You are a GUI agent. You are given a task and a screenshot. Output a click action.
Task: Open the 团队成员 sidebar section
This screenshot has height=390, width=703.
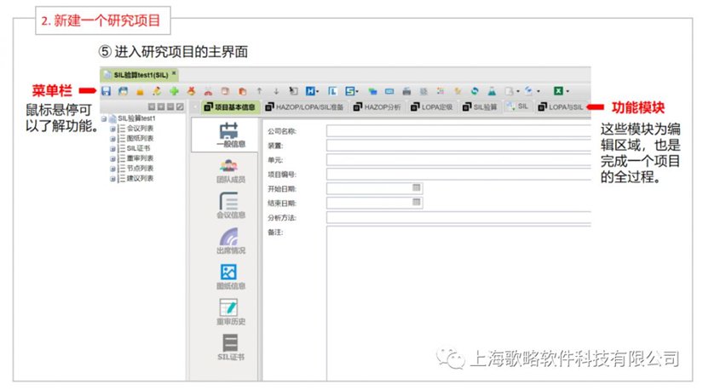(230, 171)
